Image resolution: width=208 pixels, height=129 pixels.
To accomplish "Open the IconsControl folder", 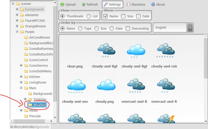I will click(x=36, y=60).
